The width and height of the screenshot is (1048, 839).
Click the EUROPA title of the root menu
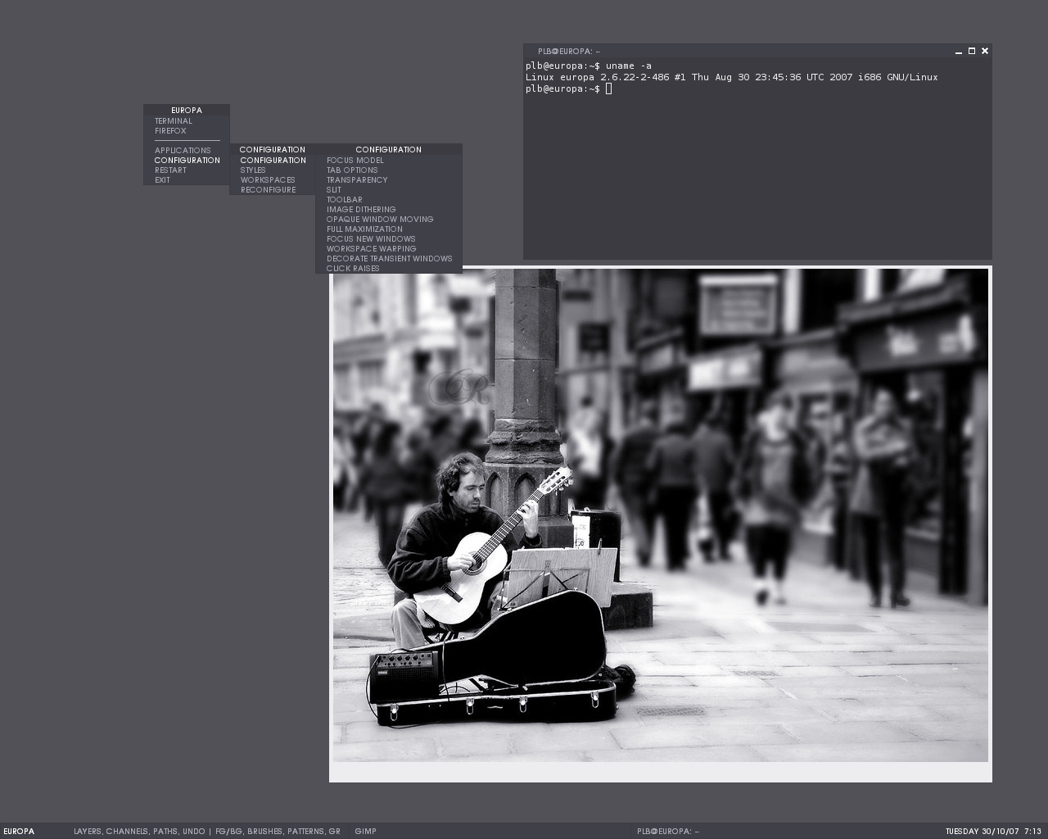click(x=186, y=111)
